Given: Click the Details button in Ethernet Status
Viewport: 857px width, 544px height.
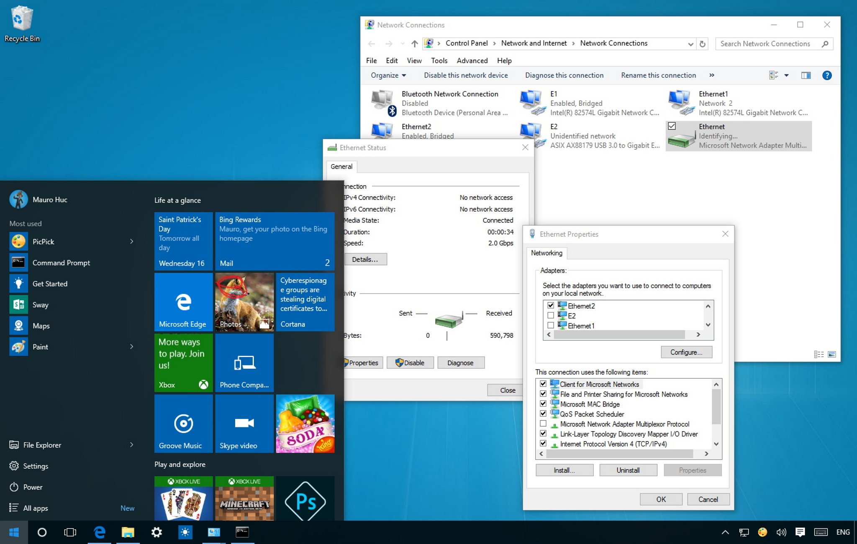Looking at the screenshot, I should [364, 260].
